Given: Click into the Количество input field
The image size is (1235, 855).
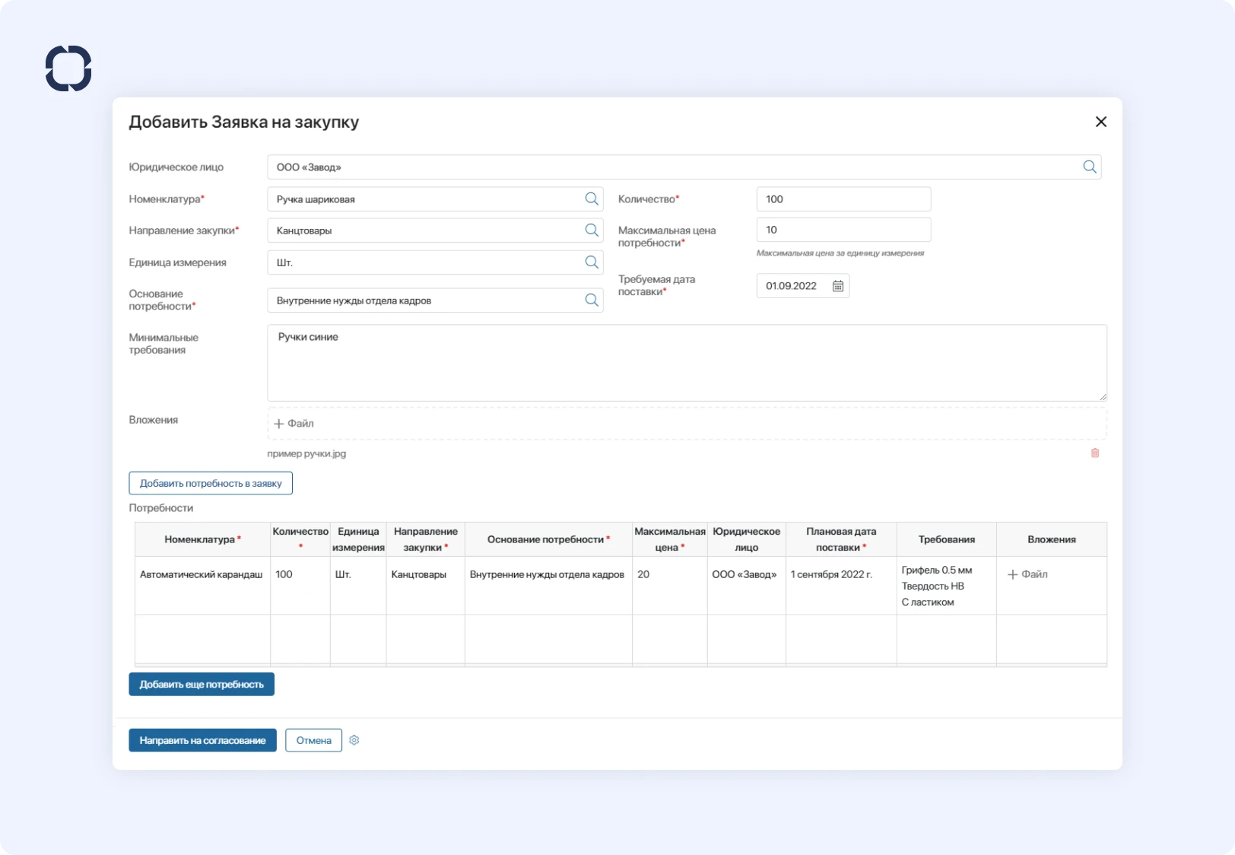Looking at the screenshot, I should point(843,199).
